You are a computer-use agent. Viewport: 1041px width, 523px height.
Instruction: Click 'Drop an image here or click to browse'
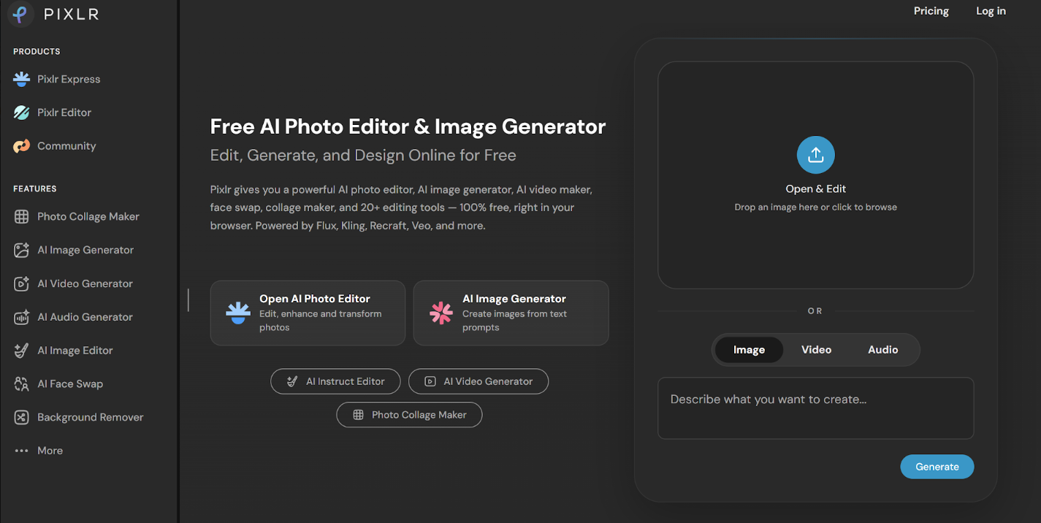[815, 207]
